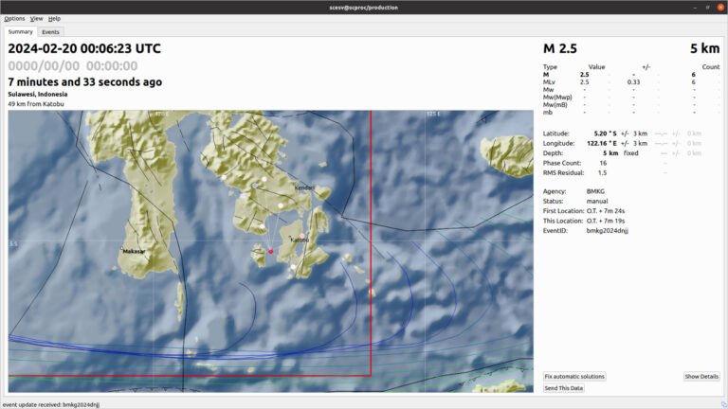Click the status bar 'event update received' message
The height and width of the screenshot is (409, 728).
[x=51, y=404]
